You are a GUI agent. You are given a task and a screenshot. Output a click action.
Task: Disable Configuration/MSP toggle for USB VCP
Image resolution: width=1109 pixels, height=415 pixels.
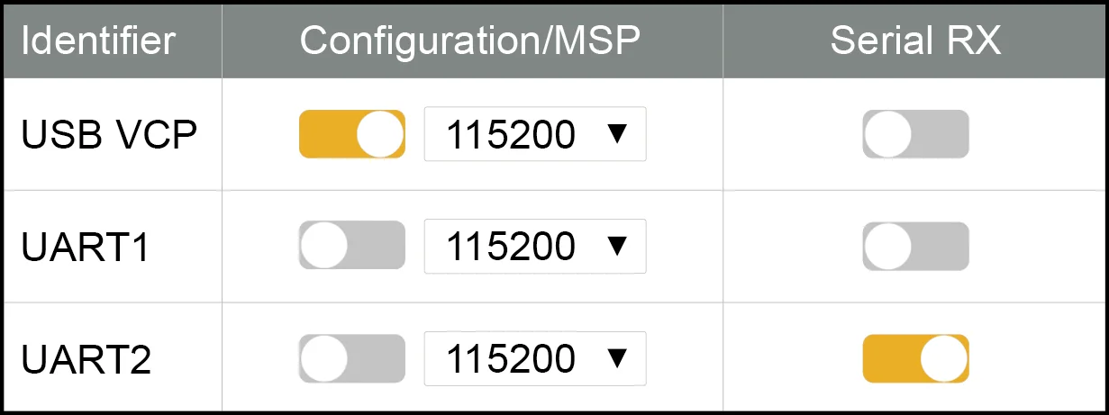tap(351, 134)
